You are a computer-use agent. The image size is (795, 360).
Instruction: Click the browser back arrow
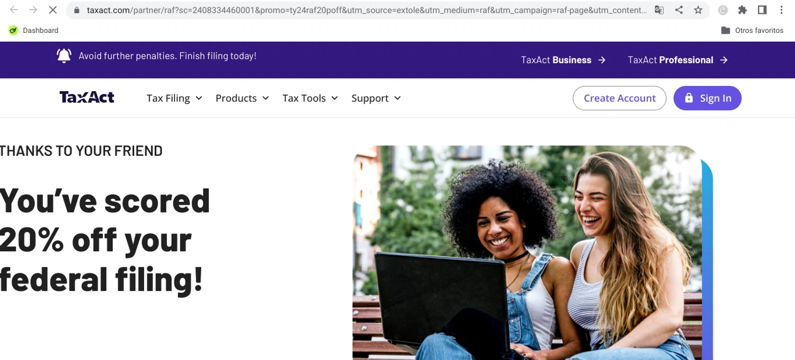pyautogui.click(x=14, y=10)
